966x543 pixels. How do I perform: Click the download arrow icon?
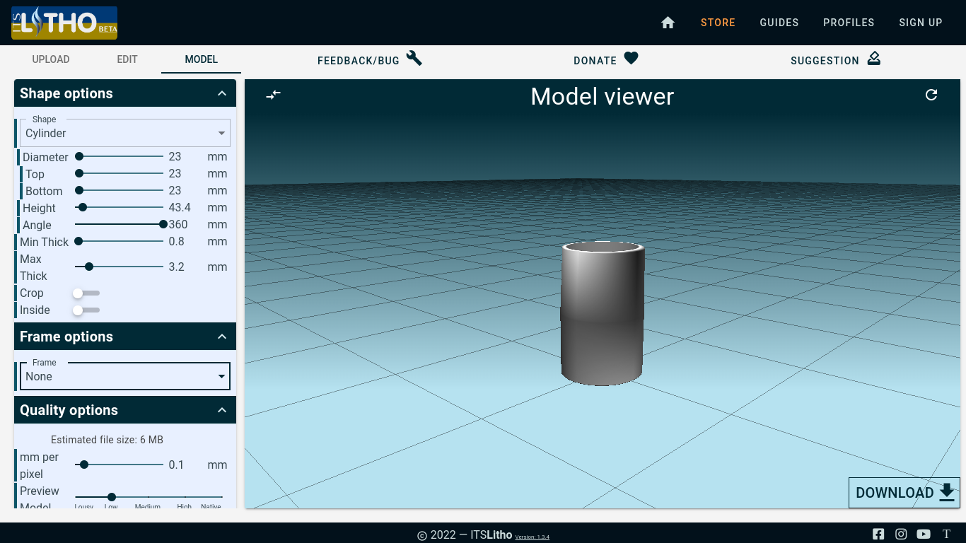click(947, 493)
